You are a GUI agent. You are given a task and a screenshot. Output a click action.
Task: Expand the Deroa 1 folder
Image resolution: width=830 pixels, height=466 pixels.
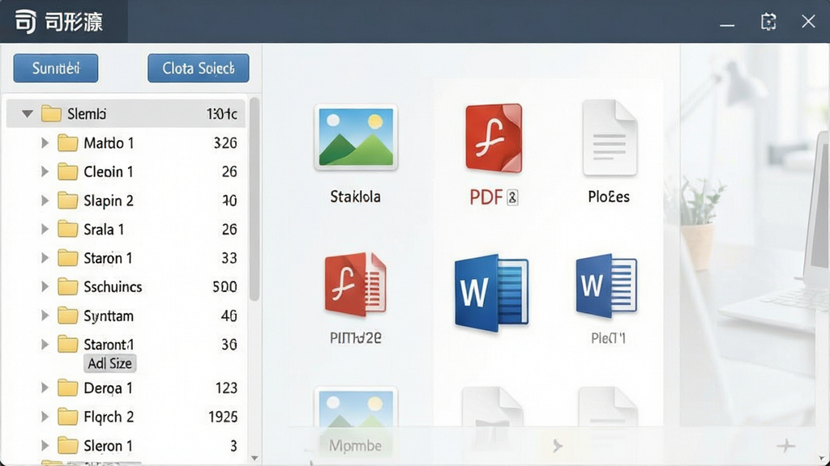[45, 388]
